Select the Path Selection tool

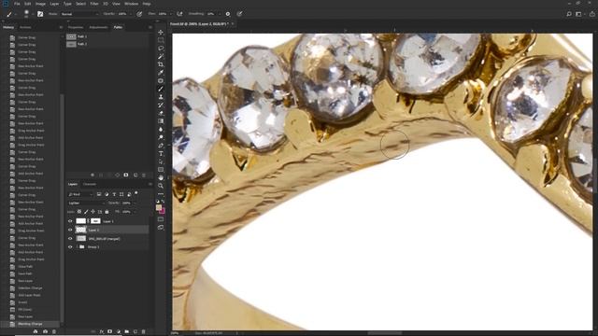point(161,161)
